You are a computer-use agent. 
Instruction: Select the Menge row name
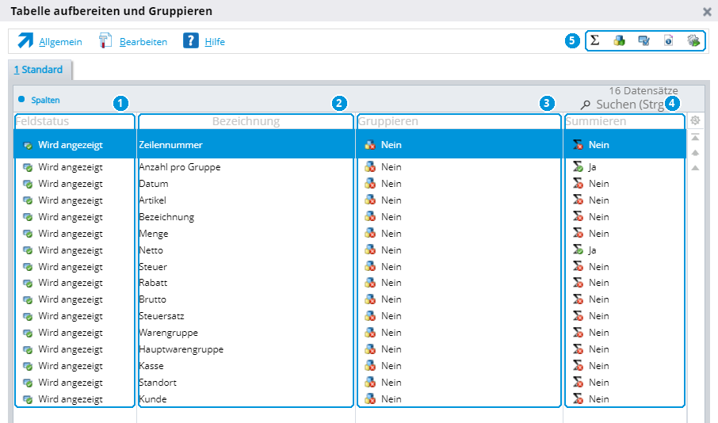coord(154,234)
